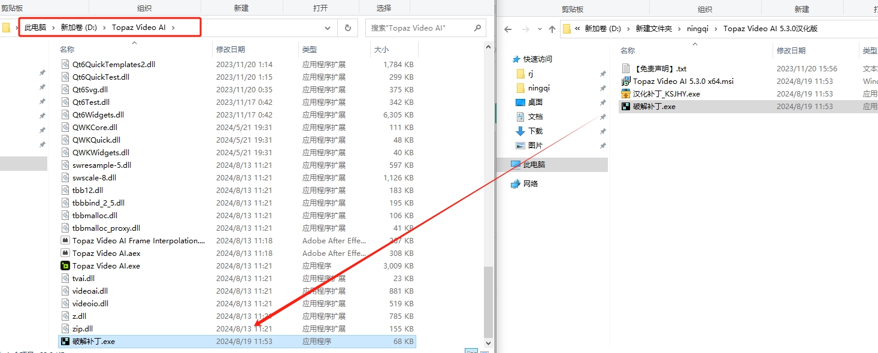Click 选择 ribbon group in left window
The height and width of the screenshot is (353, 878).
(x=384, y=8)
